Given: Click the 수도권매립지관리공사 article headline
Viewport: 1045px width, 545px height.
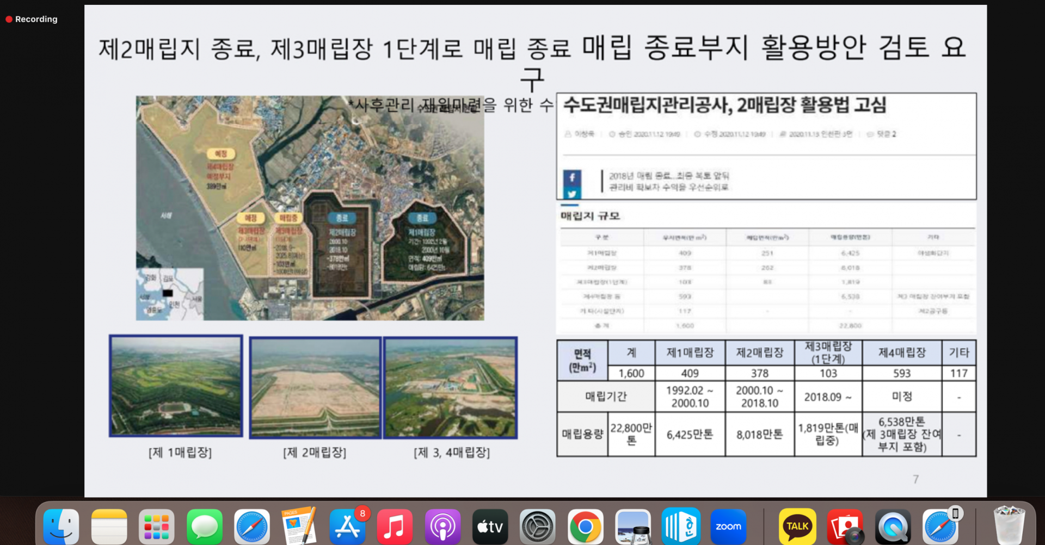Looking at the screenshot, I should click(x=724, y=105).
